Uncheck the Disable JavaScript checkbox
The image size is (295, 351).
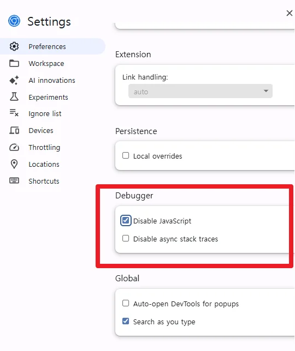coord(126,221)
